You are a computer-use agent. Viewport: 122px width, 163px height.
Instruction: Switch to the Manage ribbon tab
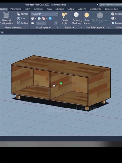pyautogui.click(x=59, y=9)
